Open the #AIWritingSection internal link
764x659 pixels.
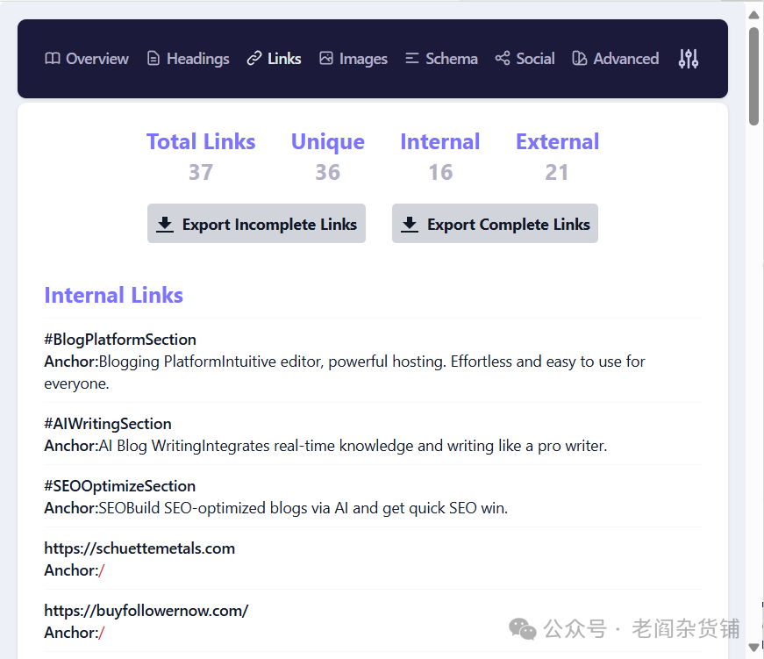[x=108, y=424]
